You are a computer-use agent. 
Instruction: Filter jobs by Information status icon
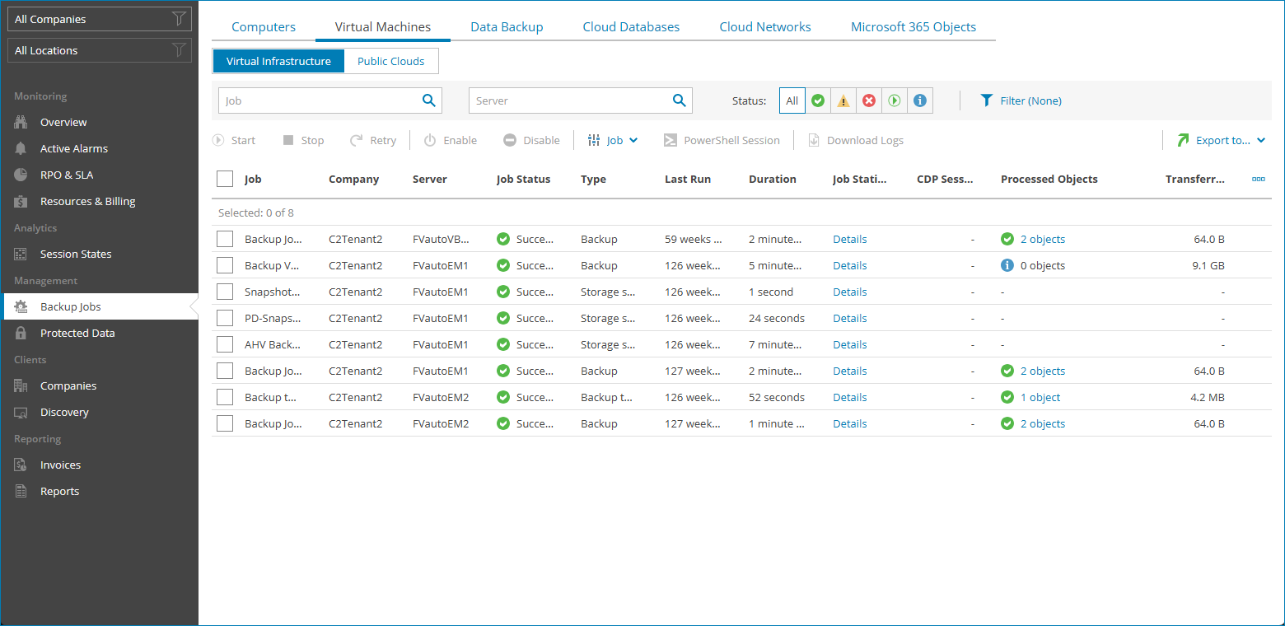(x=920, y=100)
